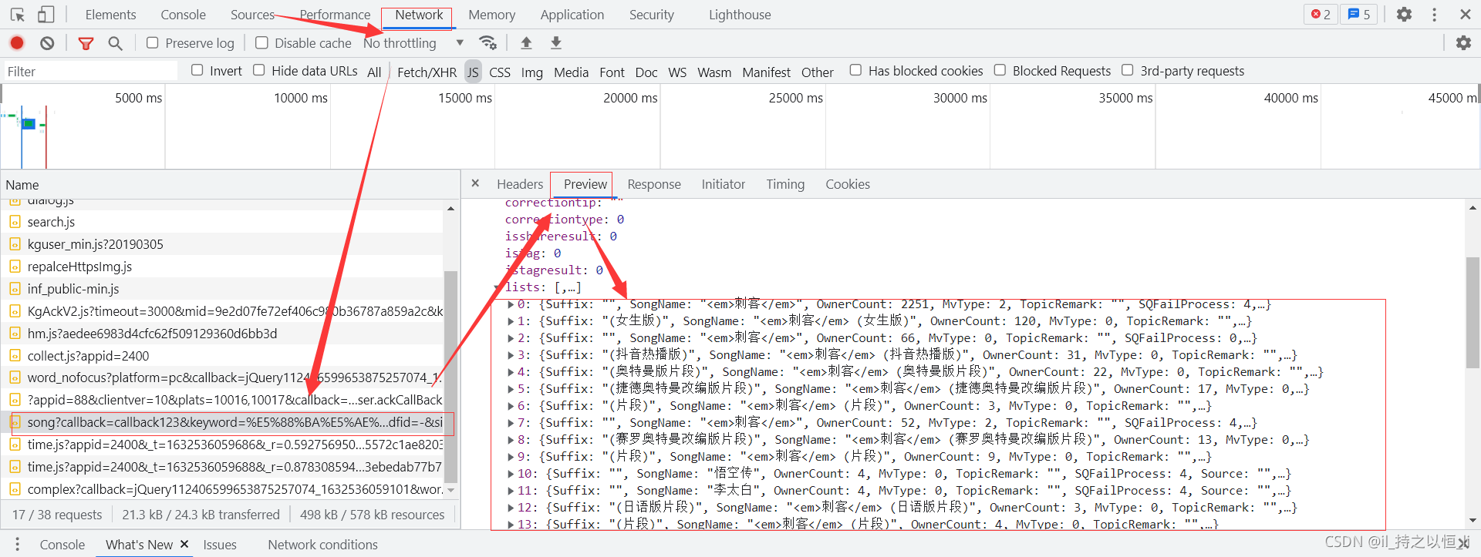Filter requests by Doc type
Image resolution: width=1481 pixels, height=557 pixels.
646,72
